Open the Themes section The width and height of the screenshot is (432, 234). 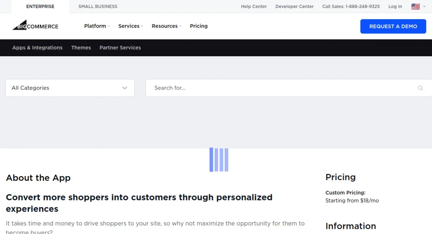coord(81,48)
